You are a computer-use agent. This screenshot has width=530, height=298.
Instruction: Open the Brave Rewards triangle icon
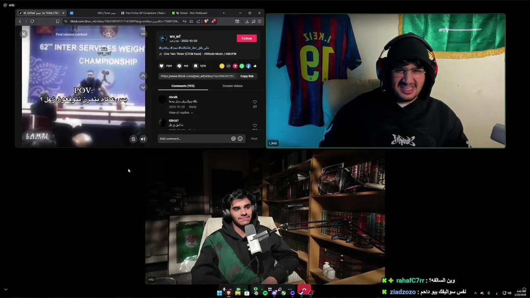pyautogui.click(x=213, y=21)
